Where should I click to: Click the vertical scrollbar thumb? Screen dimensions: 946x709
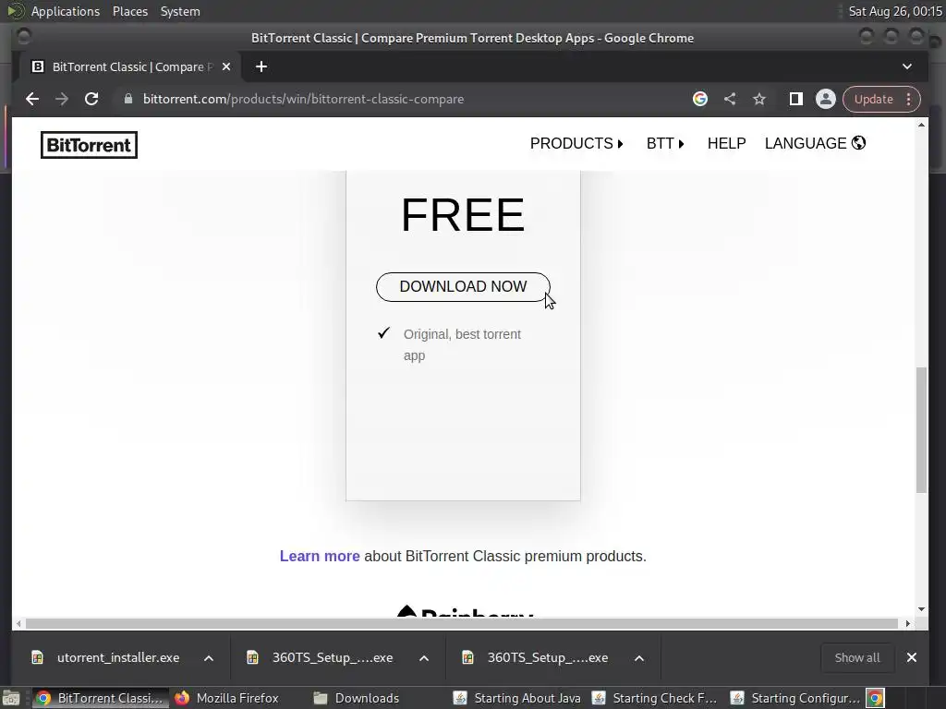pos(921,430)
